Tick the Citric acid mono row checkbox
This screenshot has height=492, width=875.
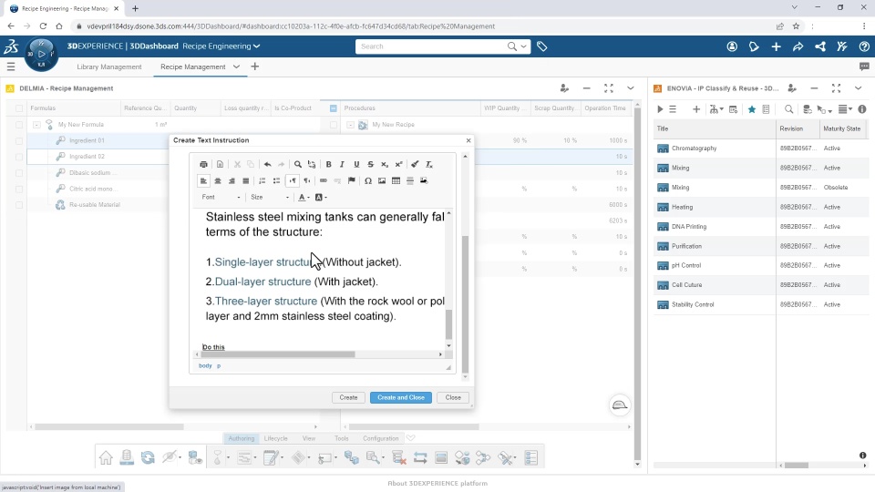pos(19,190)
